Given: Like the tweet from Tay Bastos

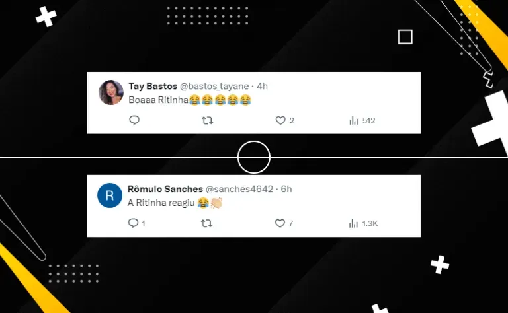Looking at the screenshot, I should (280, 120).
